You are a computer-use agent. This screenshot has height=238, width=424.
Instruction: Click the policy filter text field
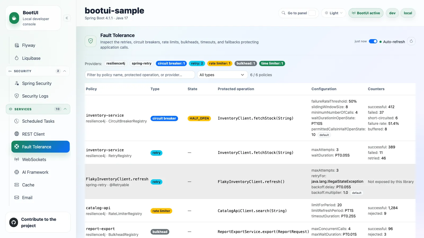[140, 75]
